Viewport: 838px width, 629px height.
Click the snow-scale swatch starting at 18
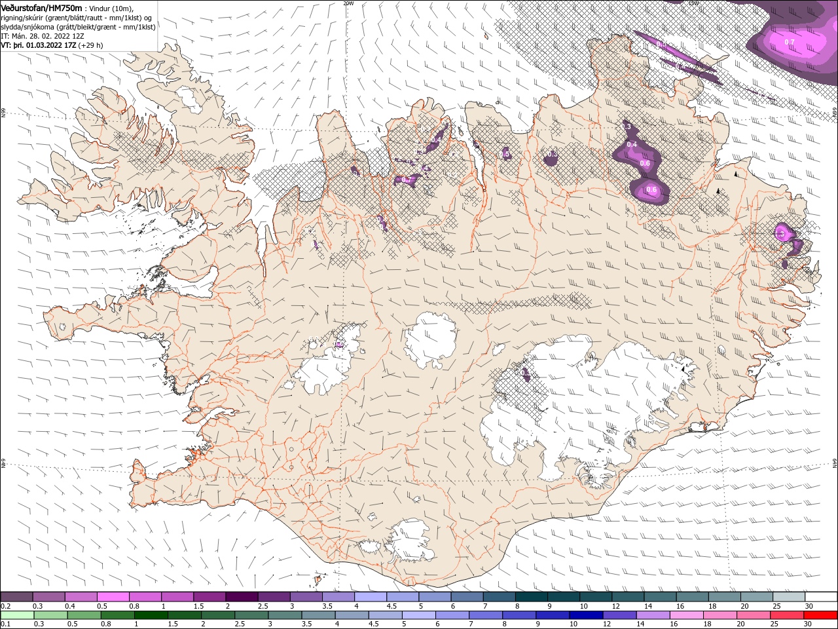pos(725,597)
